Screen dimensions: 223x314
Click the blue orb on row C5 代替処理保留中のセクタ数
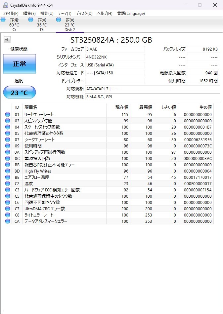pyautogui.click(x=8, y=196)
